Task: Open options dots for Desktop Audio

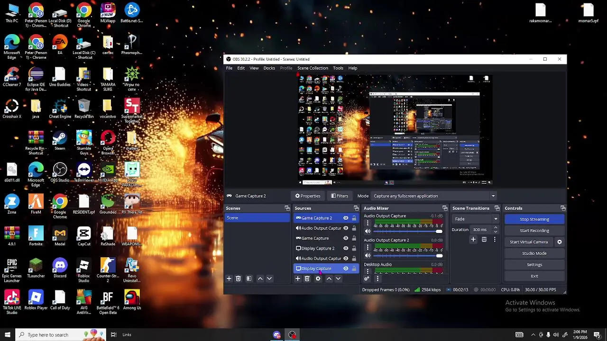Action: click(x=368, y=271)
